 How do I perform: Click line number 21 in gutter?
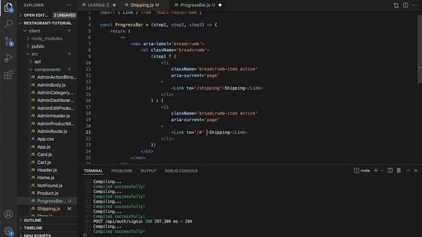88,132
